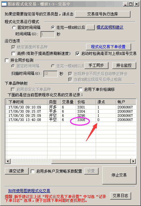Click the horizontal scrollbar thumb
The height and width of the screenshot is (206, 141).
click(x=91, y=161)
